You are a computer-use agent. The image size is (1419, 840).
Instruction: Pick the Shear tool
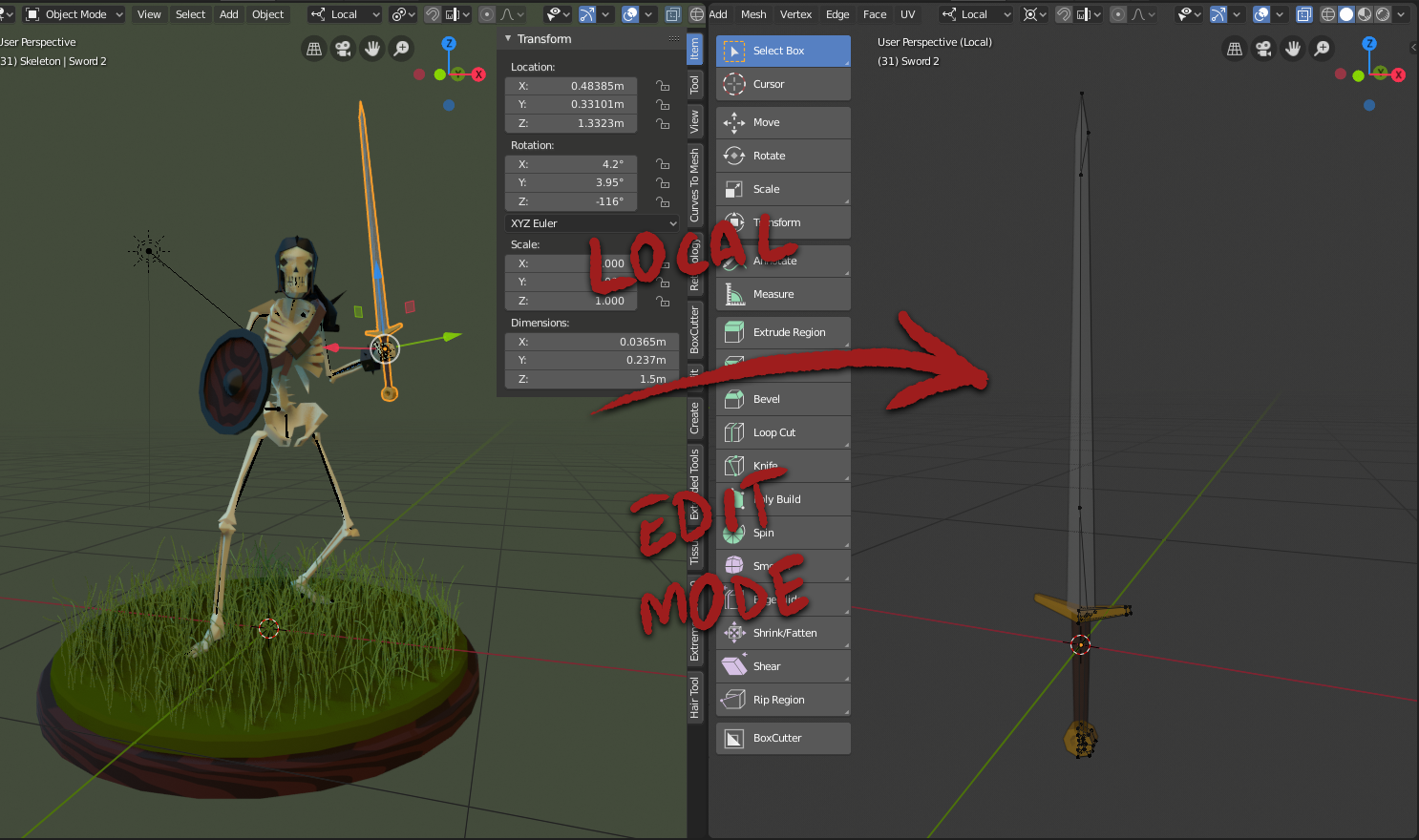coord(783,666)
